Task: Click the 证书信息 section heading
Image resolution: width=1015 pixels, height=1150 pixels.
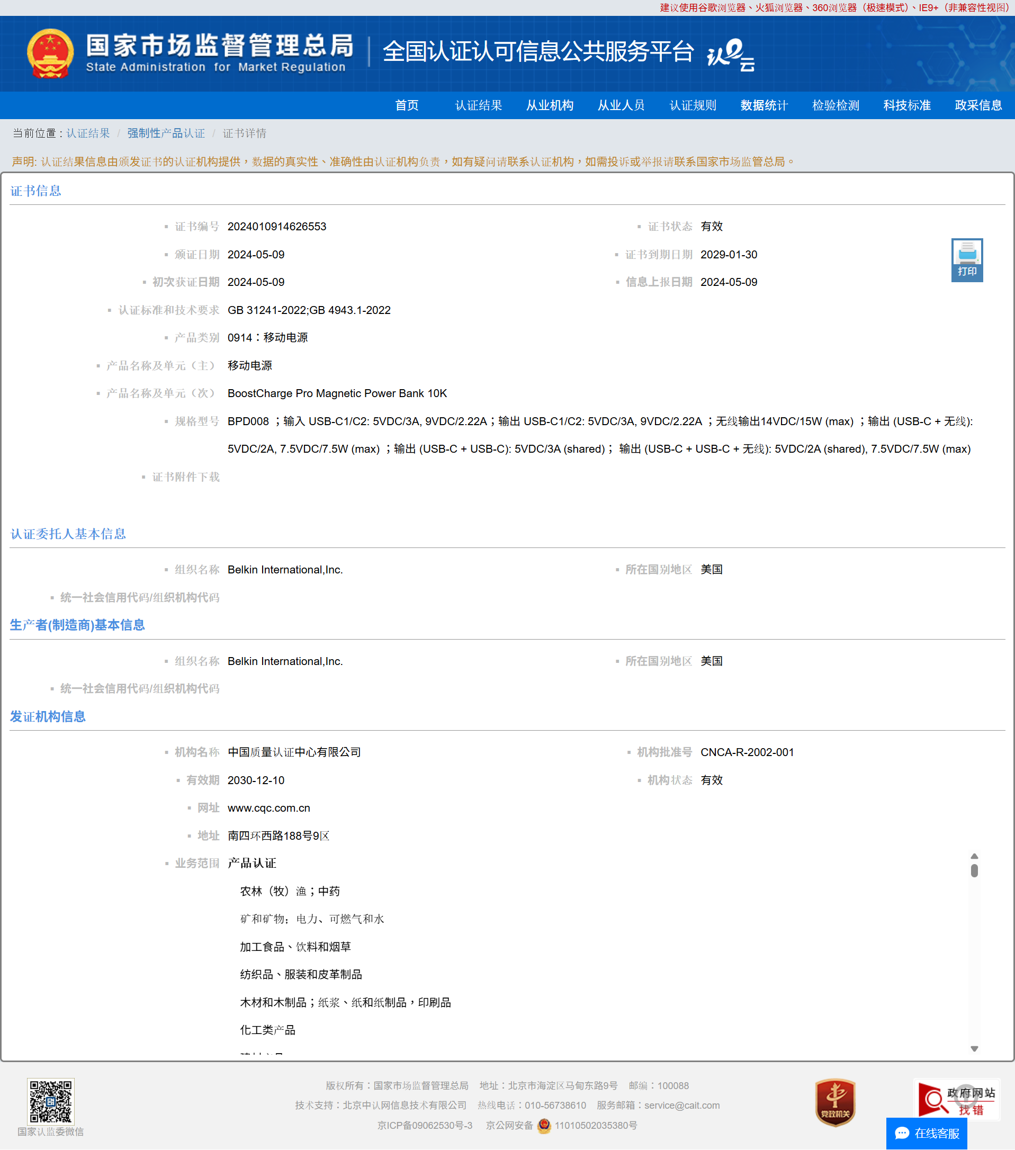Action: tap(35, 191)
